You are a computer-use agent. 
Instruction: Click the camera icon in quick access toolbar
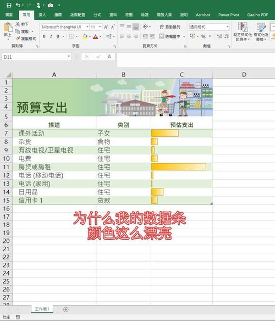click(x=50, y=5)
